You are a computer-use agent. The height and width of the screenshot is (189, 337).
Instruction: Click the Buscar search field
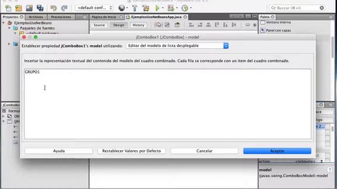[296, 8]
